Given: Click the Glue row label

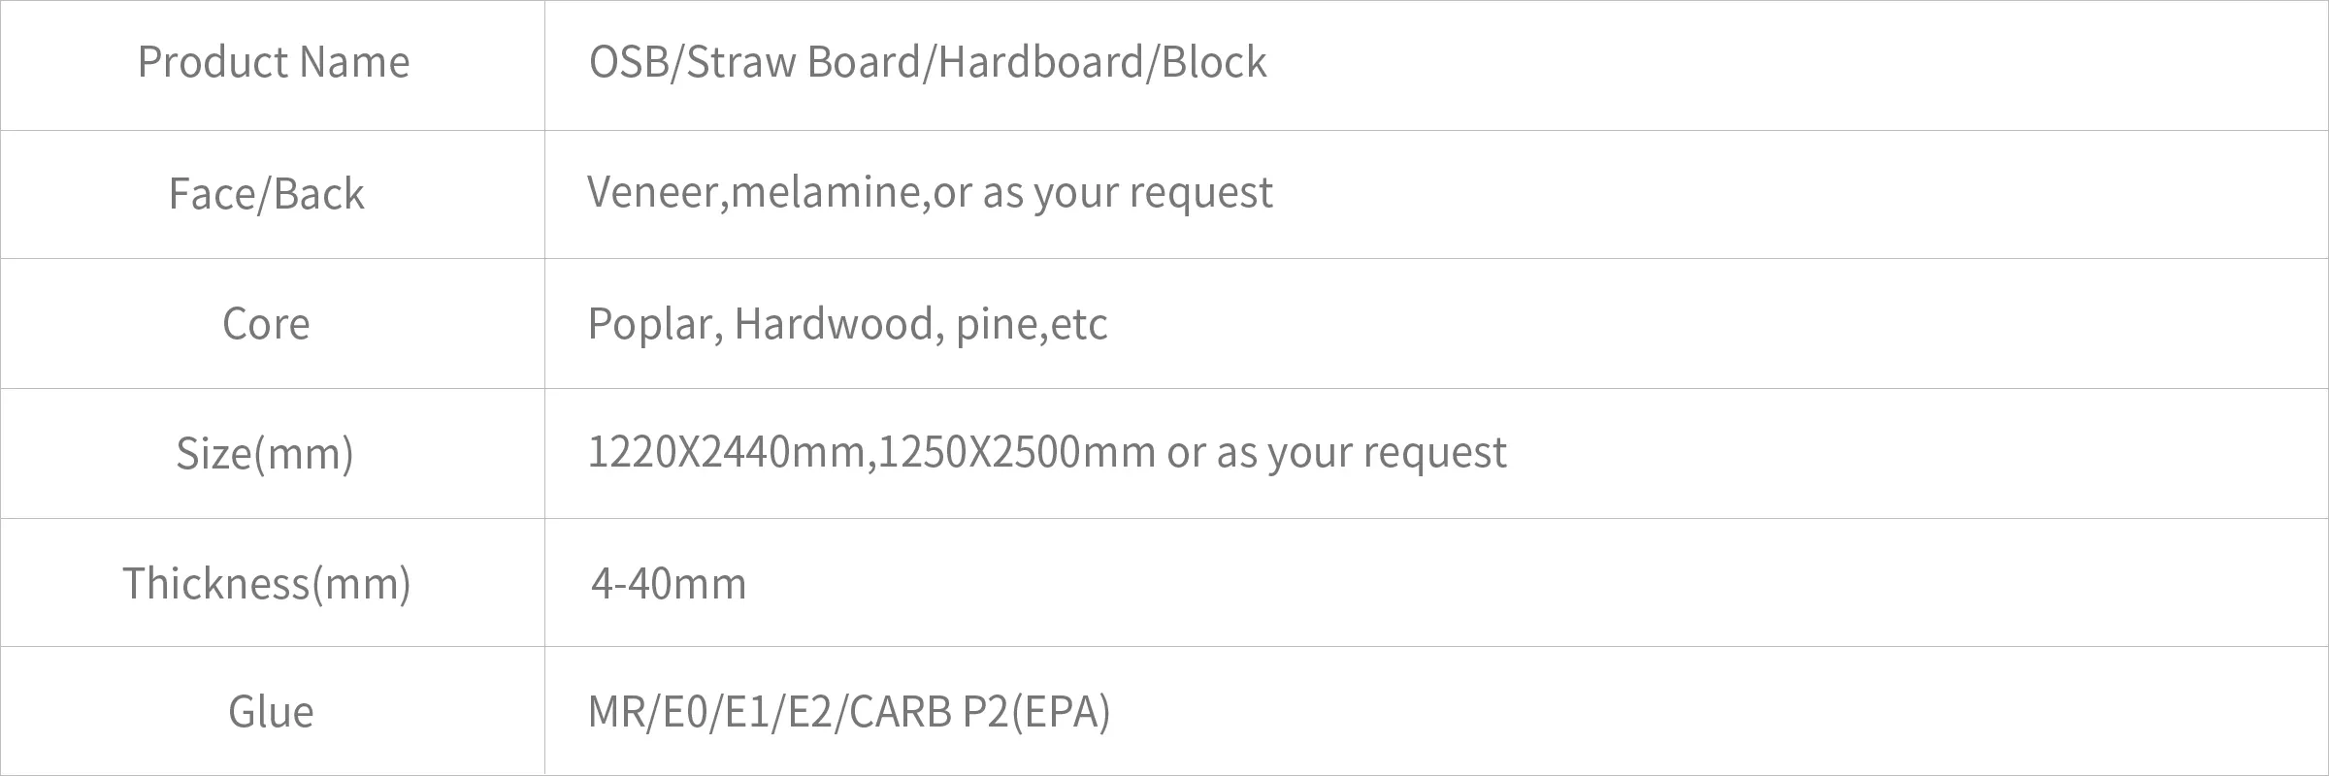Looking at the screenshot, I should [x=271, y=712].
